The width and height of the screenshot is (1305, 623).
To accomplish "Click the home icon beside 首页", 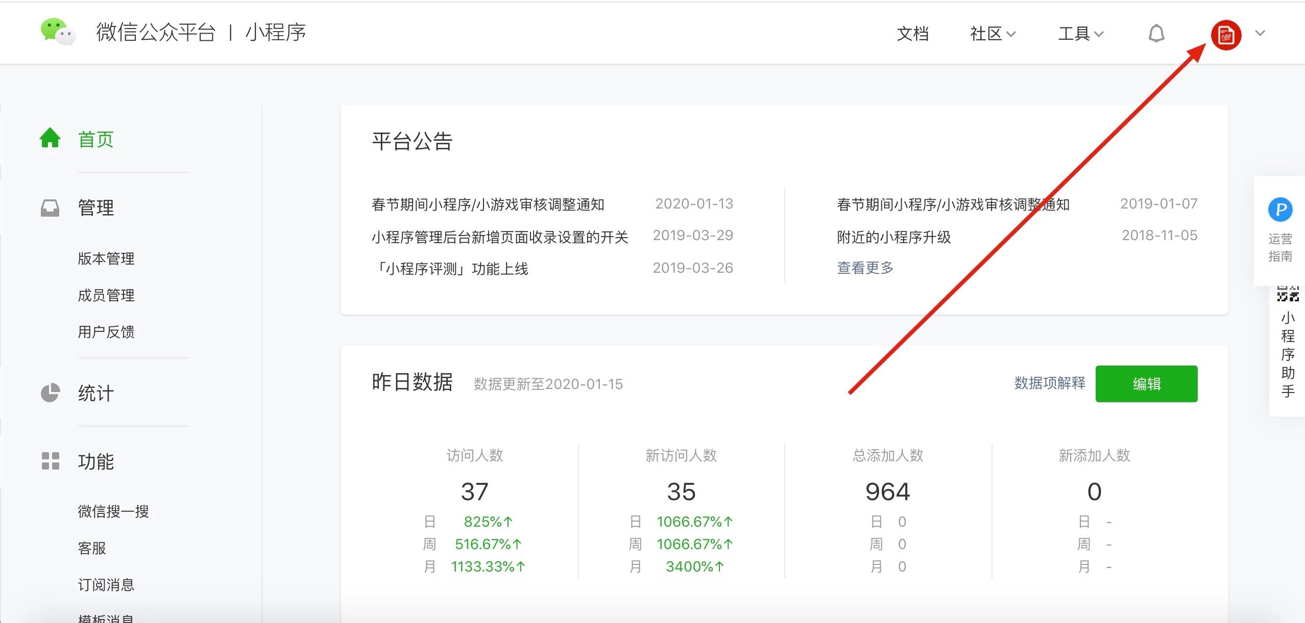I will coord(50,138).
